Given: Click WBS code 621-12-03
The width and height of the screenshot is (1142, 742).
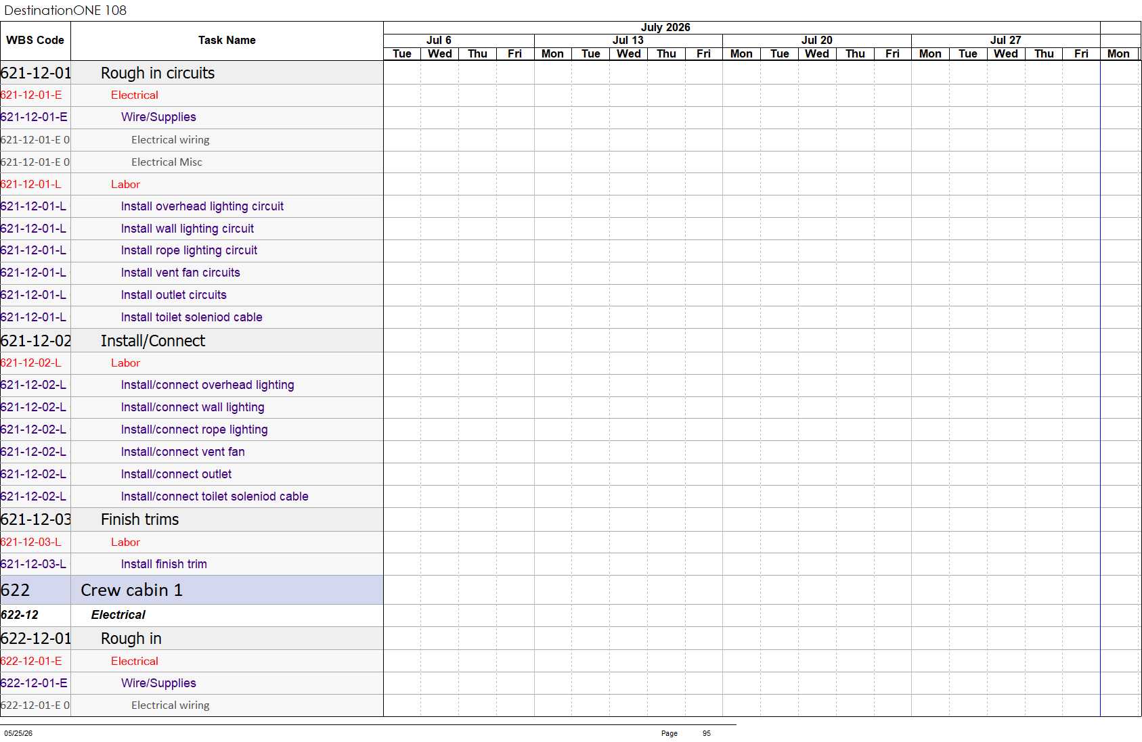Looking at the screenshot, I should coord(35,519).
